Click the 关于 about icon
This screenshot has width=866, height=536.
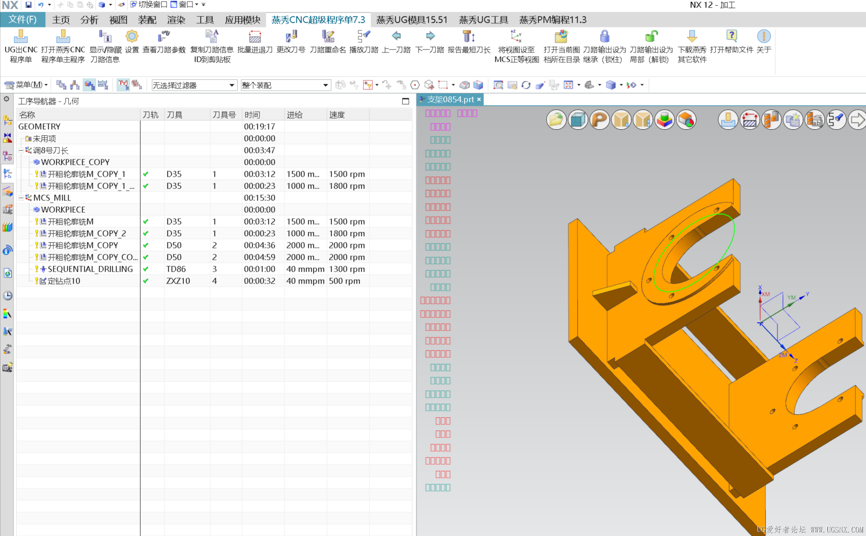(764, 37)
